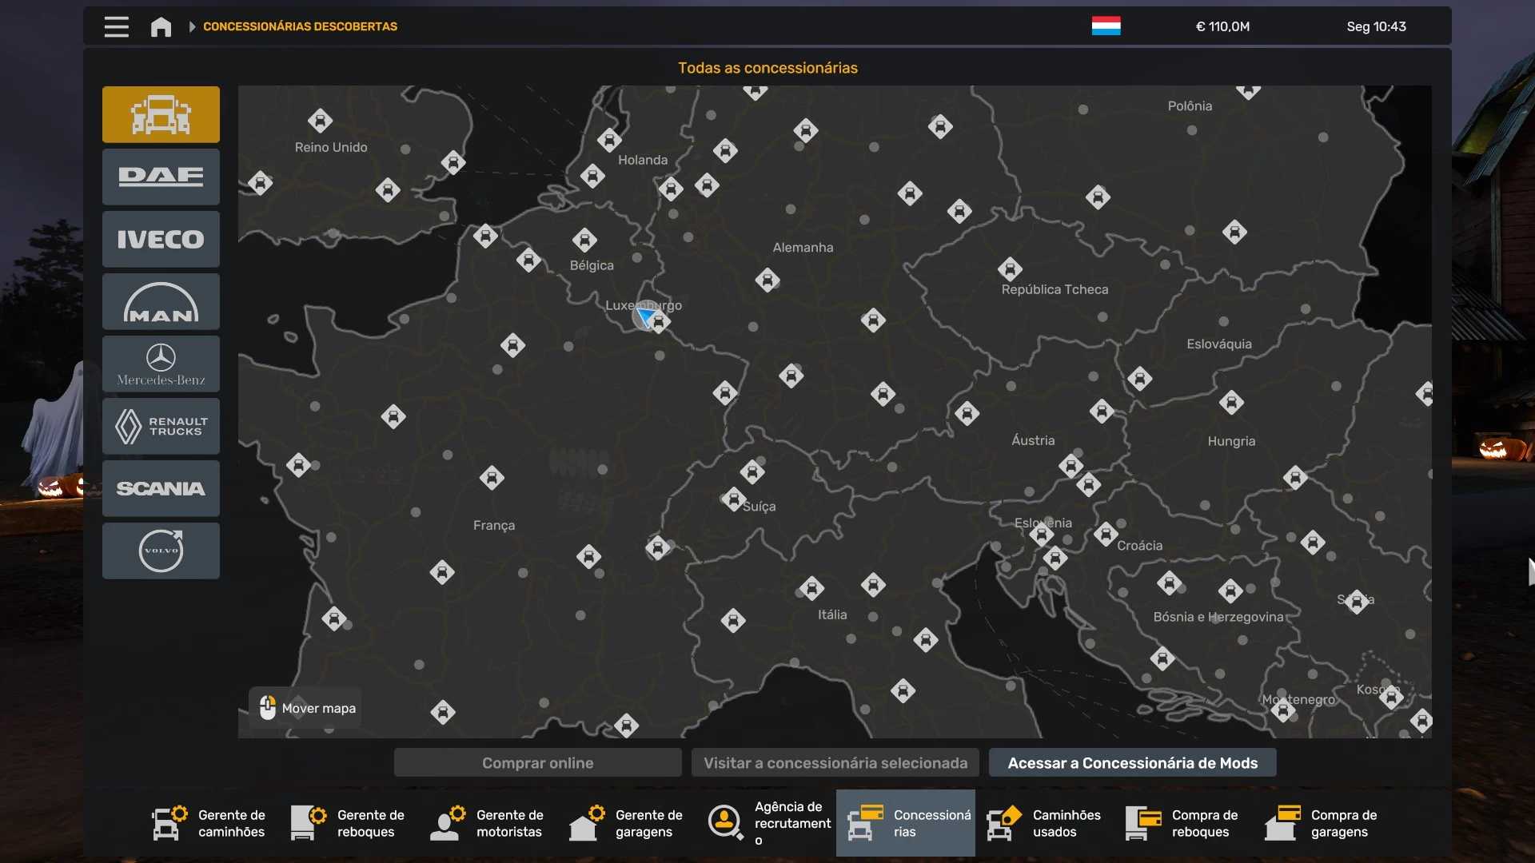Select the all-brands truck filter icon
This screenshot has height=863, width=1535.
pos(161,114)
